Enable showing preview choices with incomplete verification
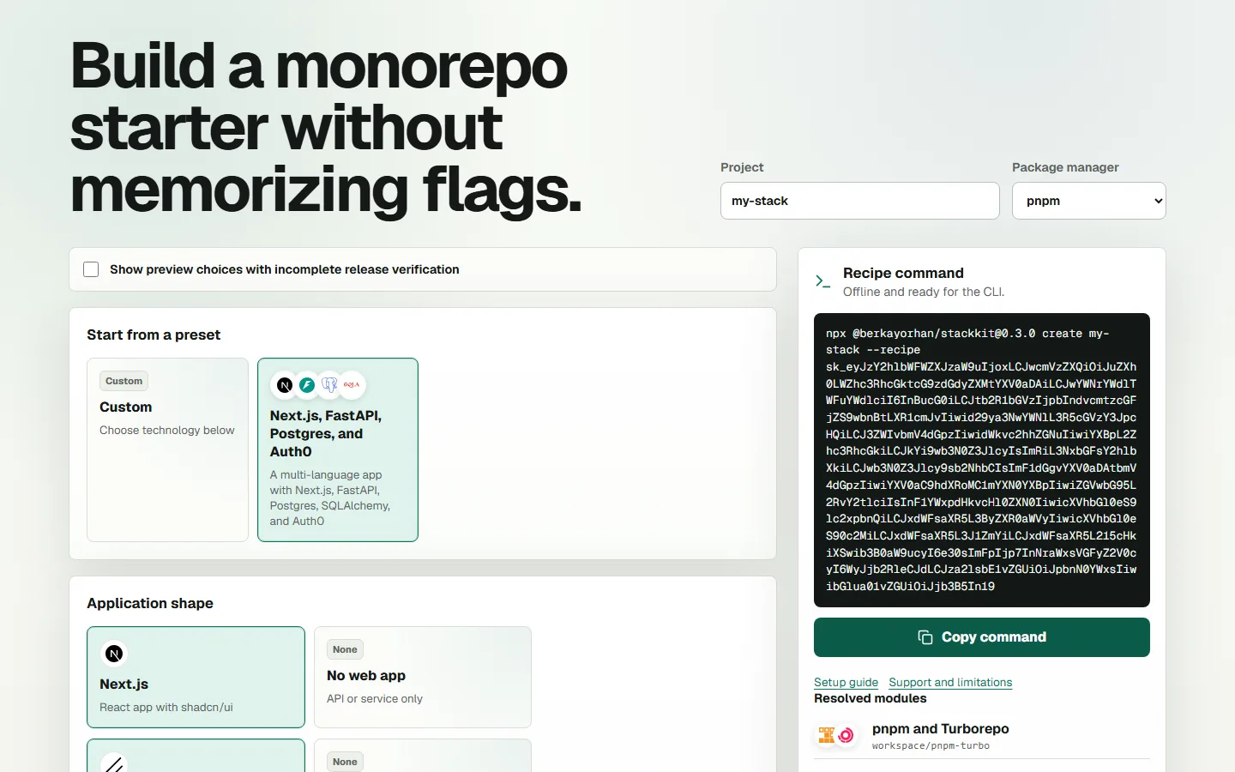Image resolution: width=1235 pixels, height=772 pixels. coord(91,269)
